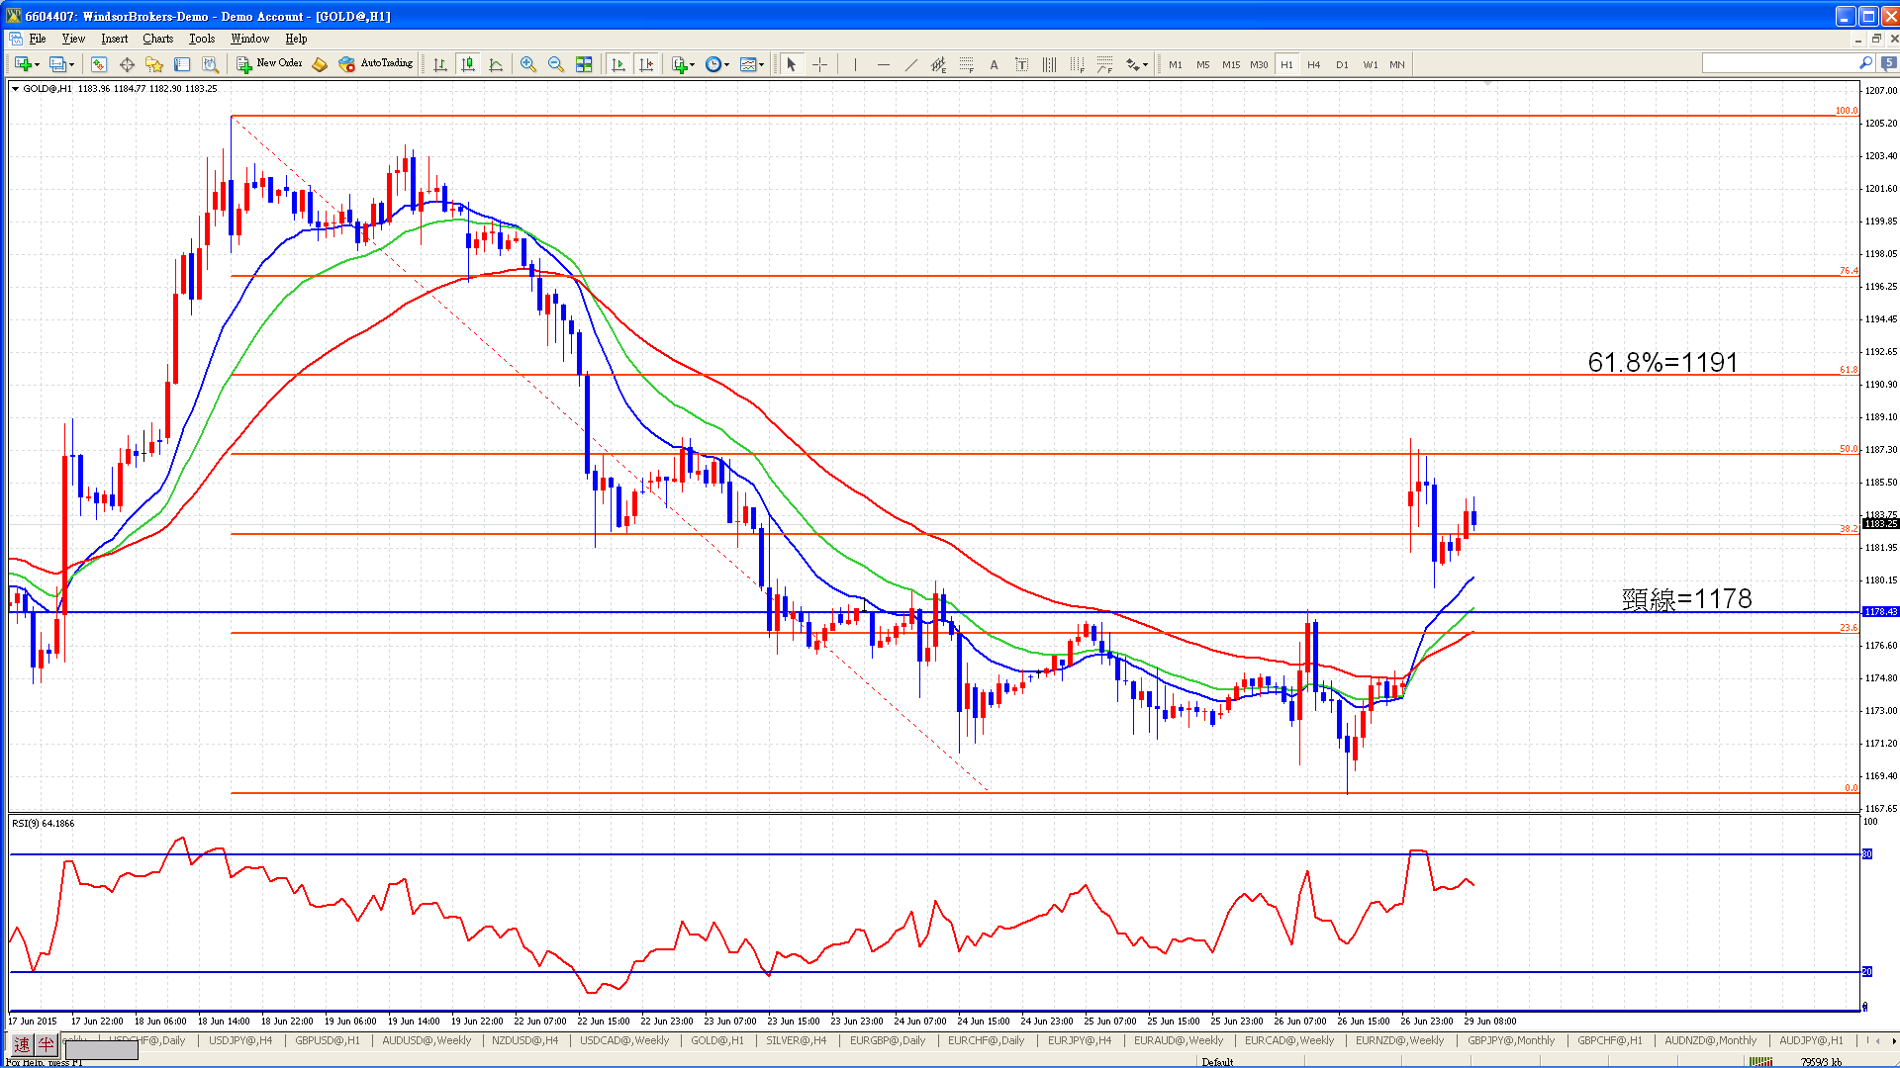
Task: Open the new chart icon
Action: (x=24, y=64)
